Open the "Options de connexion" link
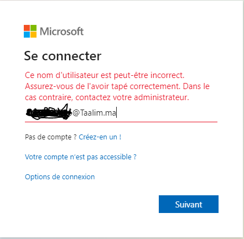Image resolution: width=244 pixels, height=239 pixels. [x=60, y=177]
